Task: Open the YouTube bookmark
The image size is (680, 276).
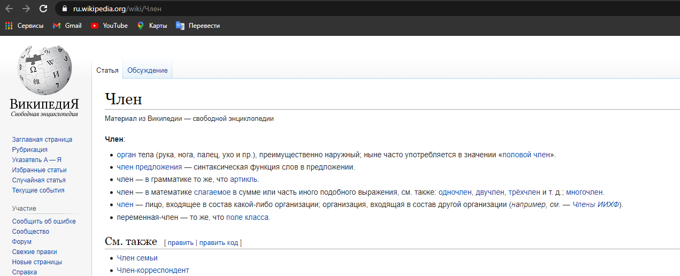Action: pos(109,26)
